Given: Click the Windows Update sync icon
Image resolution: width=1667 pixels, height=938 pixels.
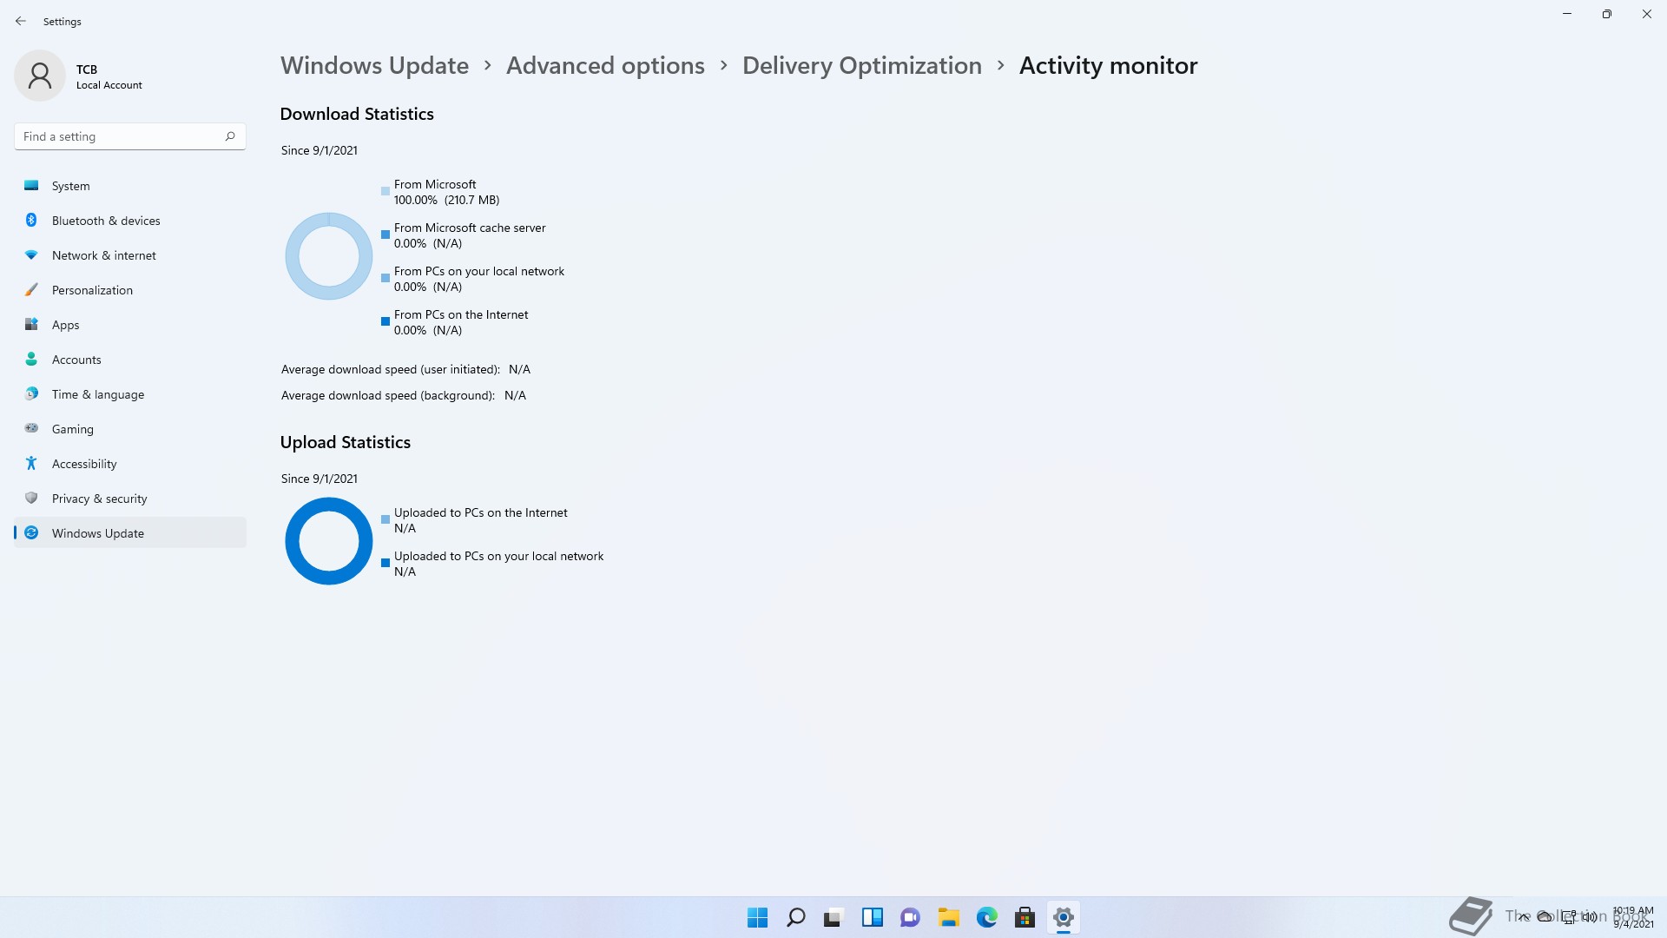Looking at the screenshot, I should (x=31, y=532).
